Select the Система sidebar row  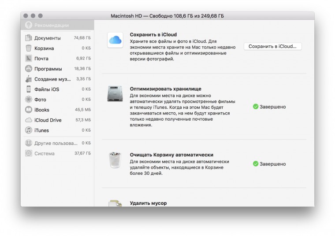[x=57, y=153]
